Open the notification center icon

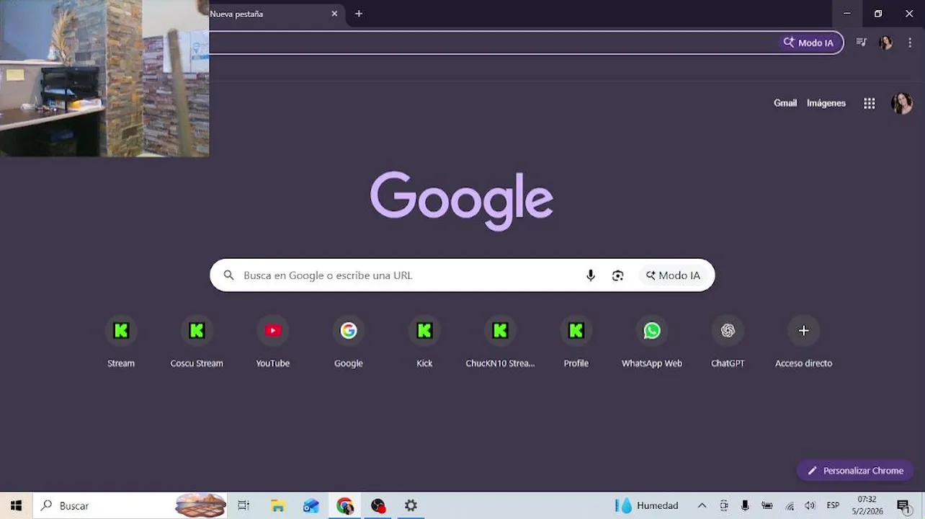903,505
